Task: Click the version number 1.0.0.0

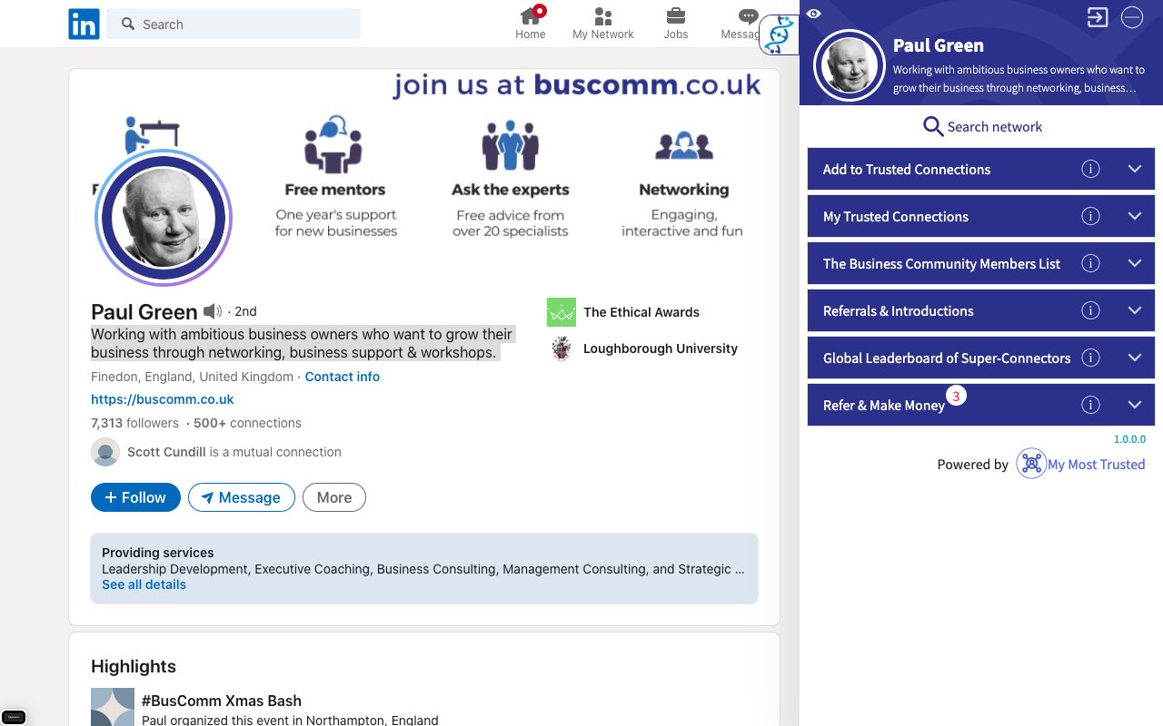Action: coord(1130,439)
